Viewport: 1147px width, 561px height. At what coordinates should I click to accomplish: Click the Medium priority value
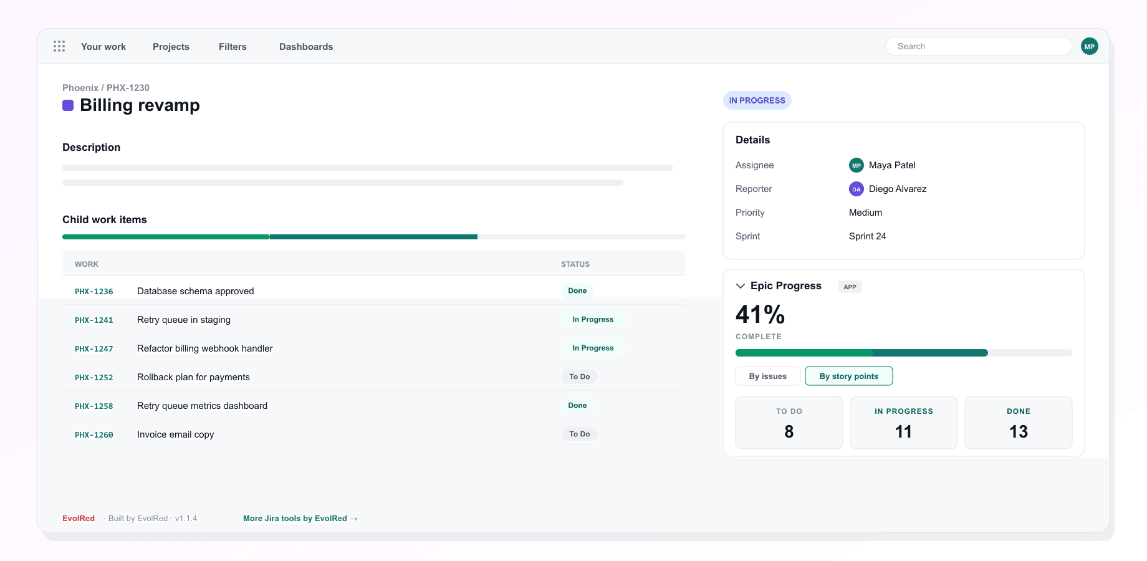point(866,213)
